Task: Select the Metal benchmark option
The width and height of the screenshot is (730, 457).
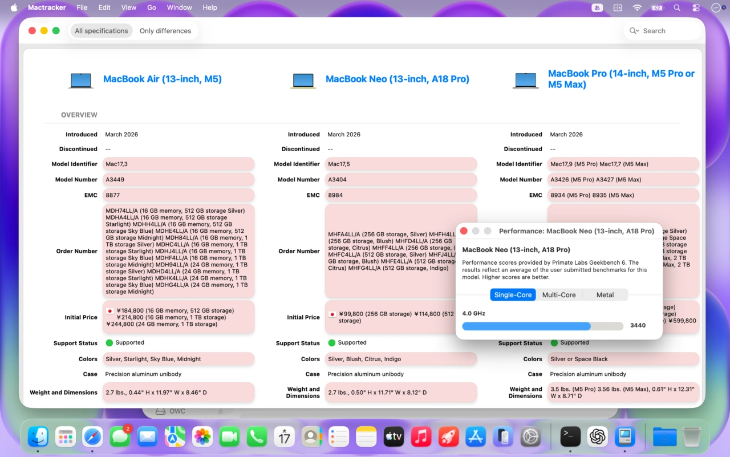Action: pyautogui.click(x=605, y=294)
